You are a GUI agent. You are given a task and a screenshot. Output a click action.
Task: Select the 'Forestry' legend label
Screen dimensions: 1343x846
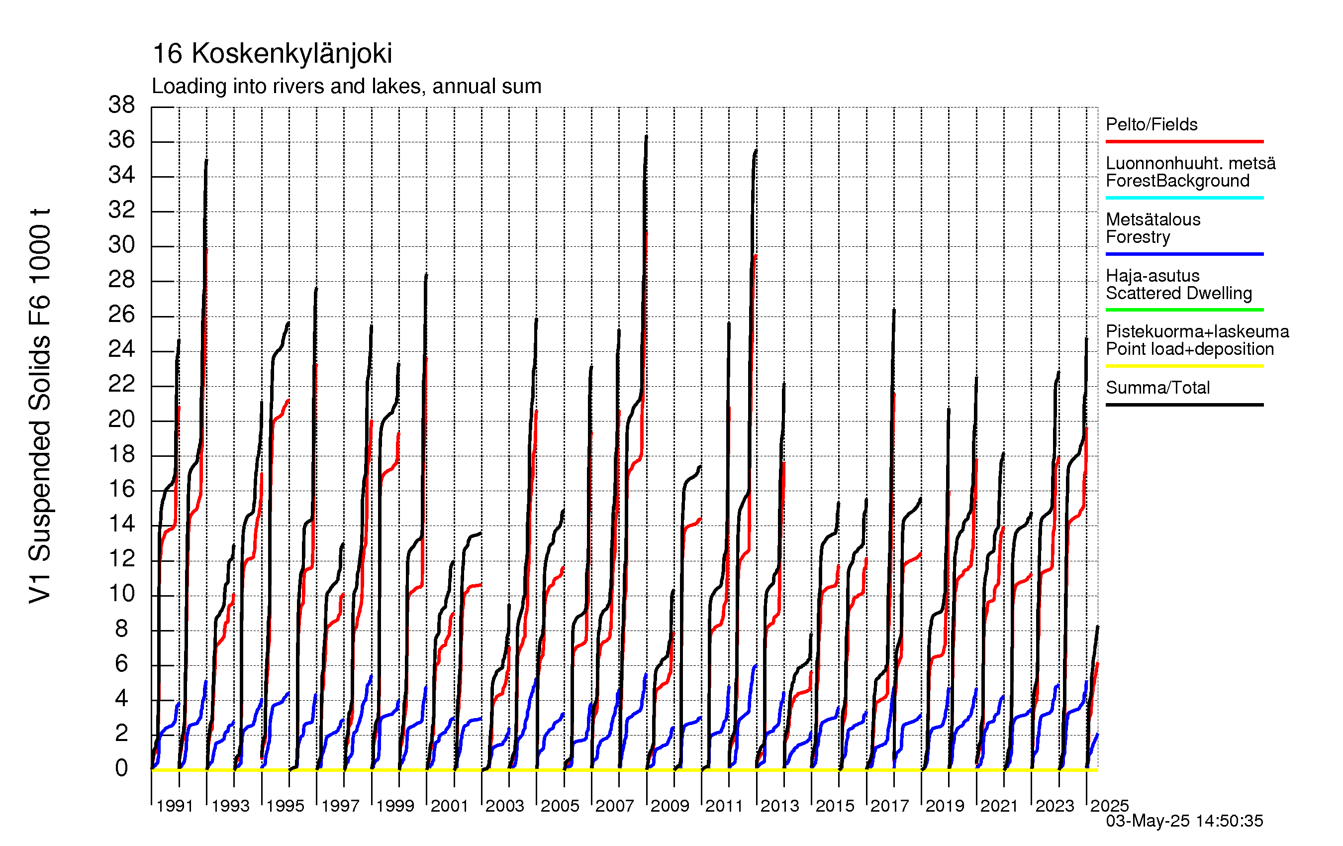[x=1138, y=237]
